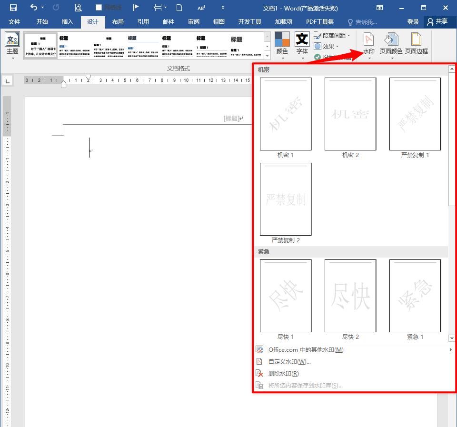457x427 pixels.
Task: Click the green check Set as Default icon
Action: (x=318, y=57)
